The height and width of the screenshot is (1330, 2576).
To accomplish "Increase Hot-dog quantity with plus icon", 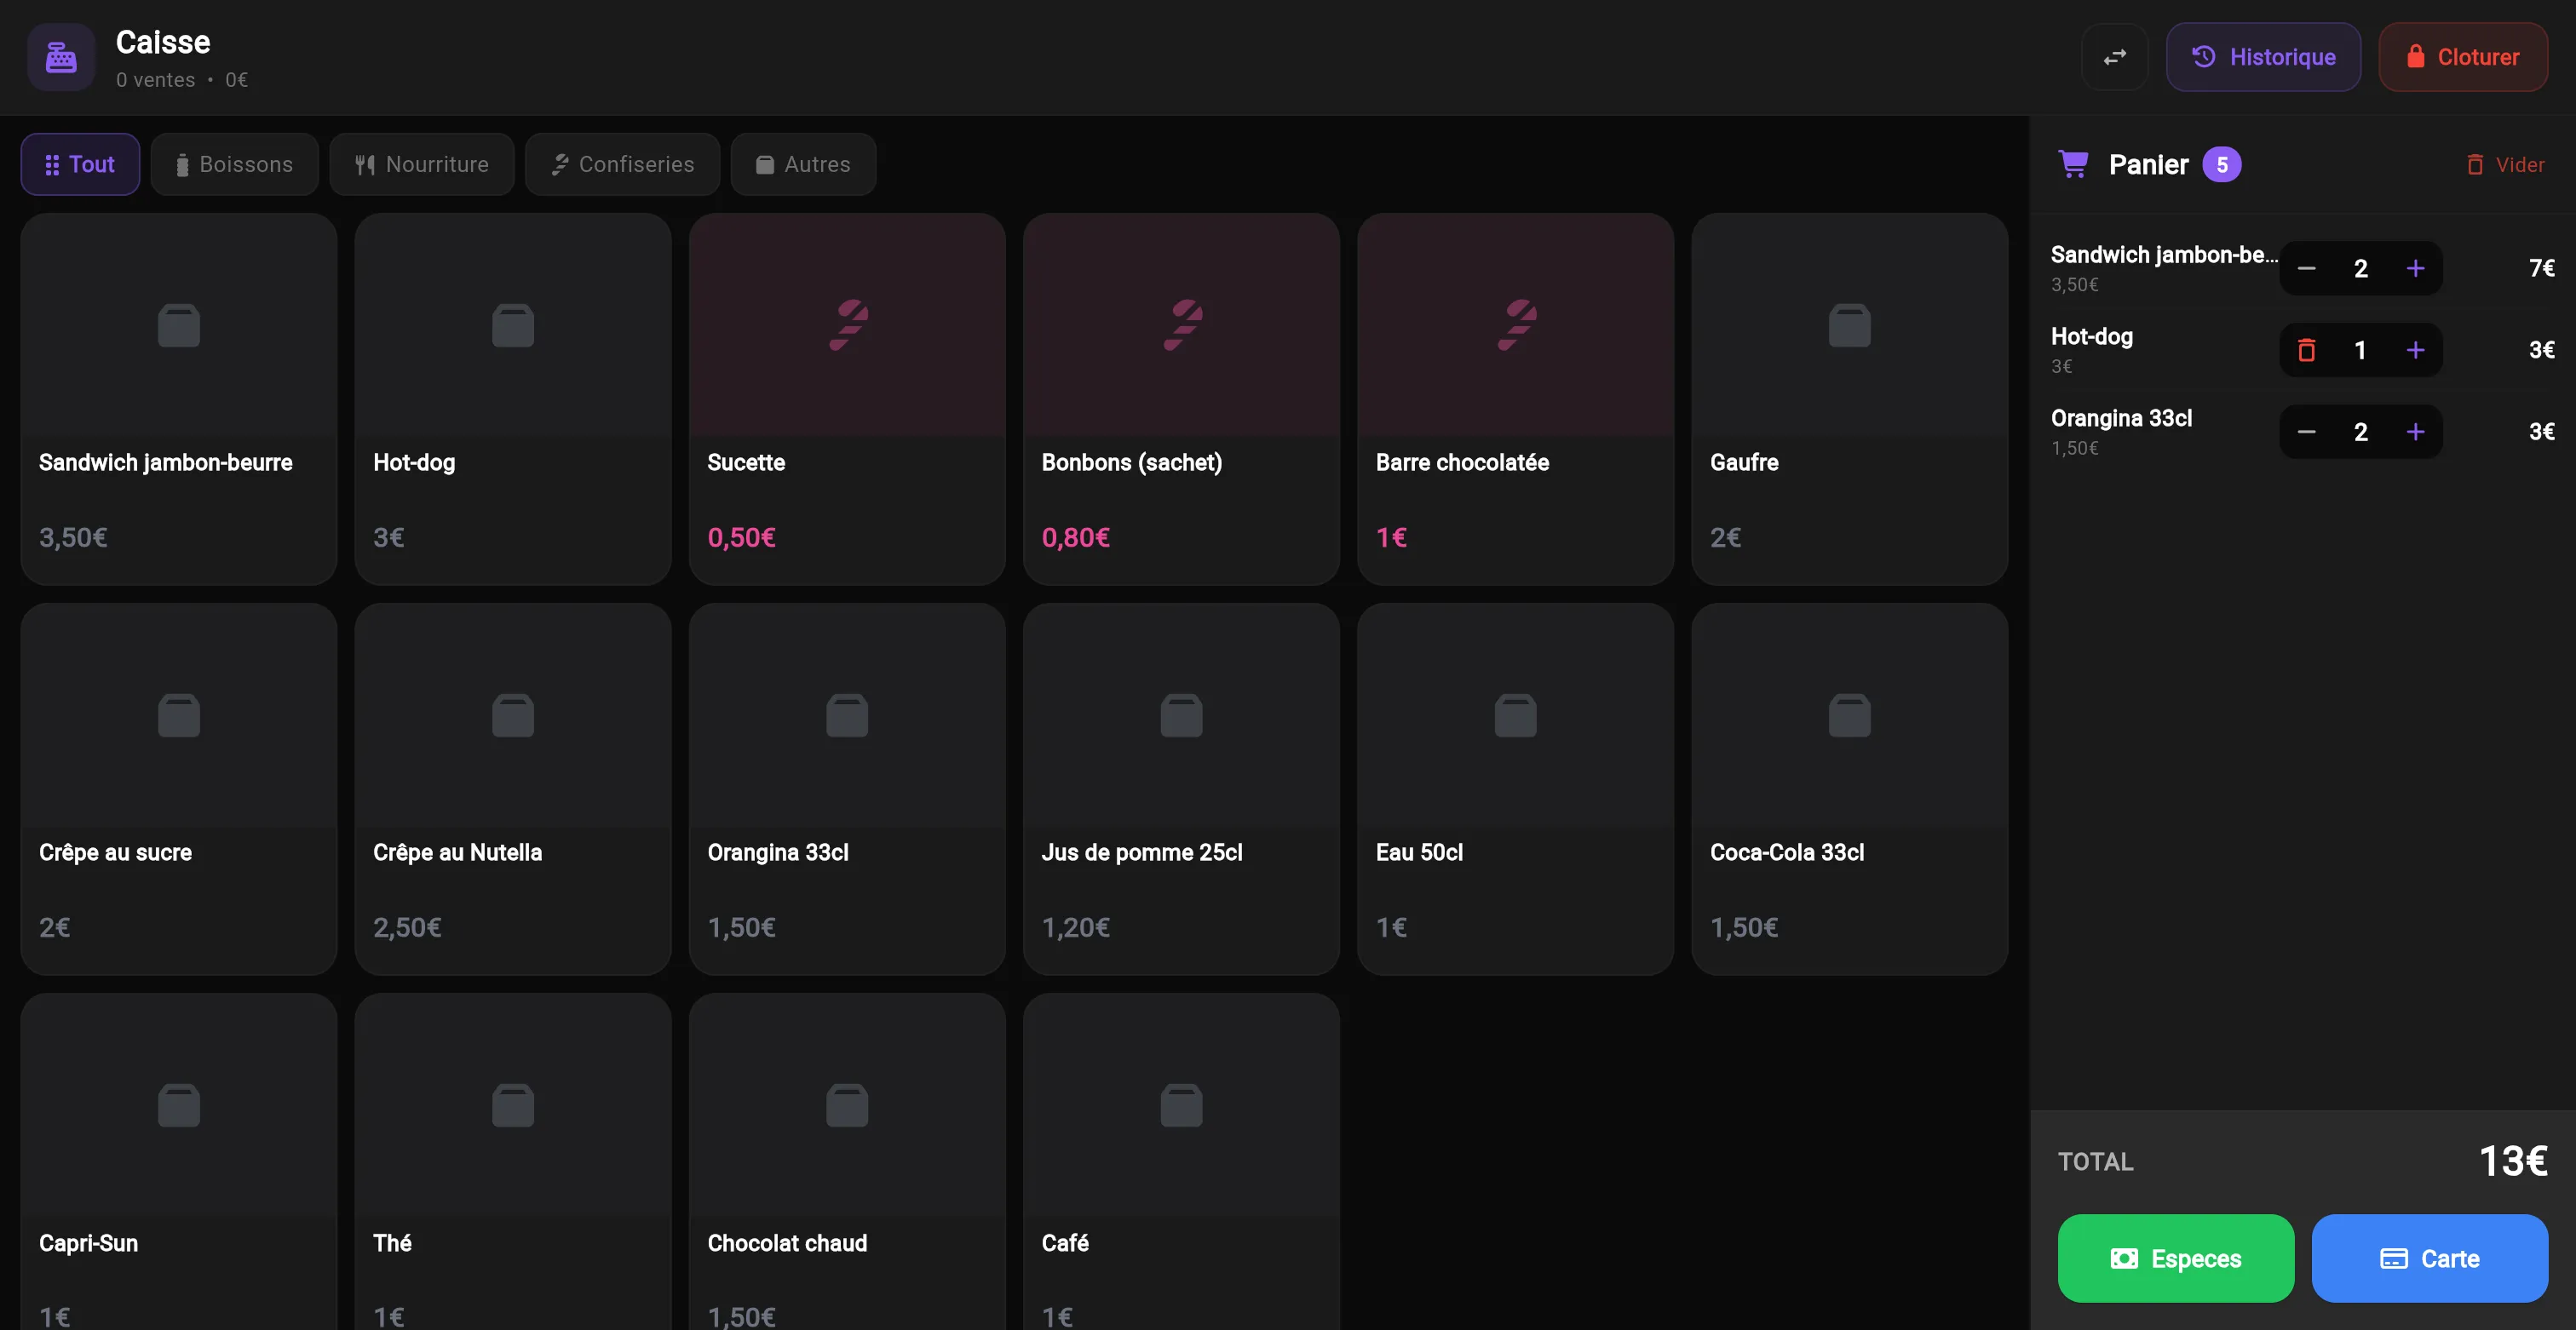I will (2415, 350).
